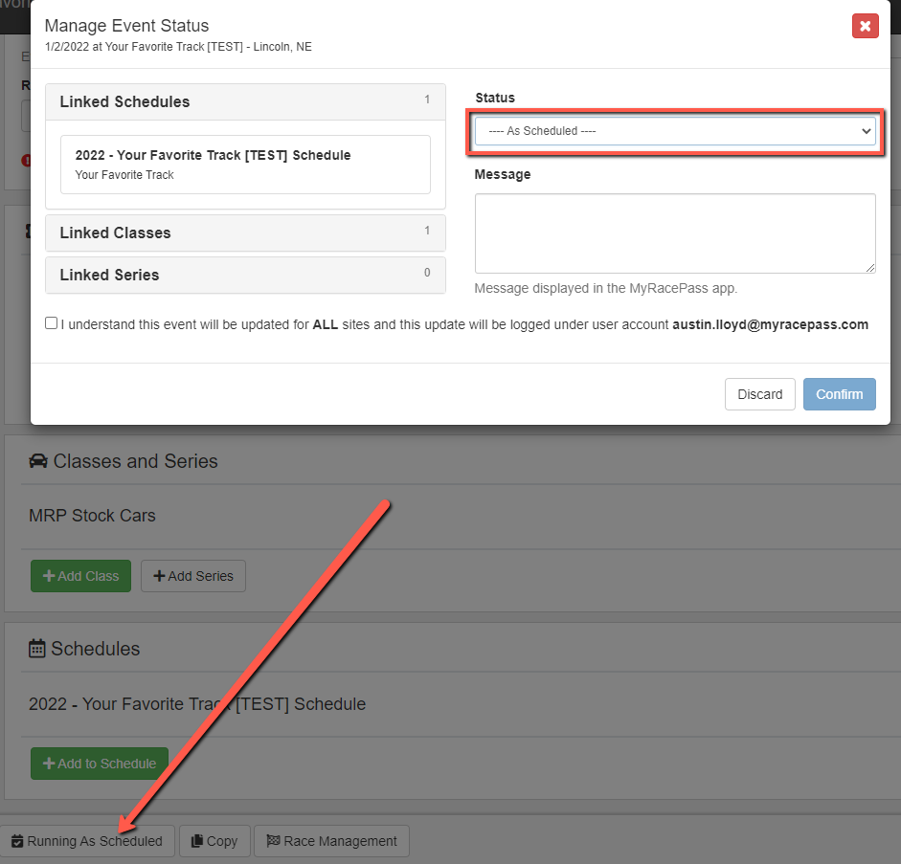Click into the Message text area

[675, 233]
